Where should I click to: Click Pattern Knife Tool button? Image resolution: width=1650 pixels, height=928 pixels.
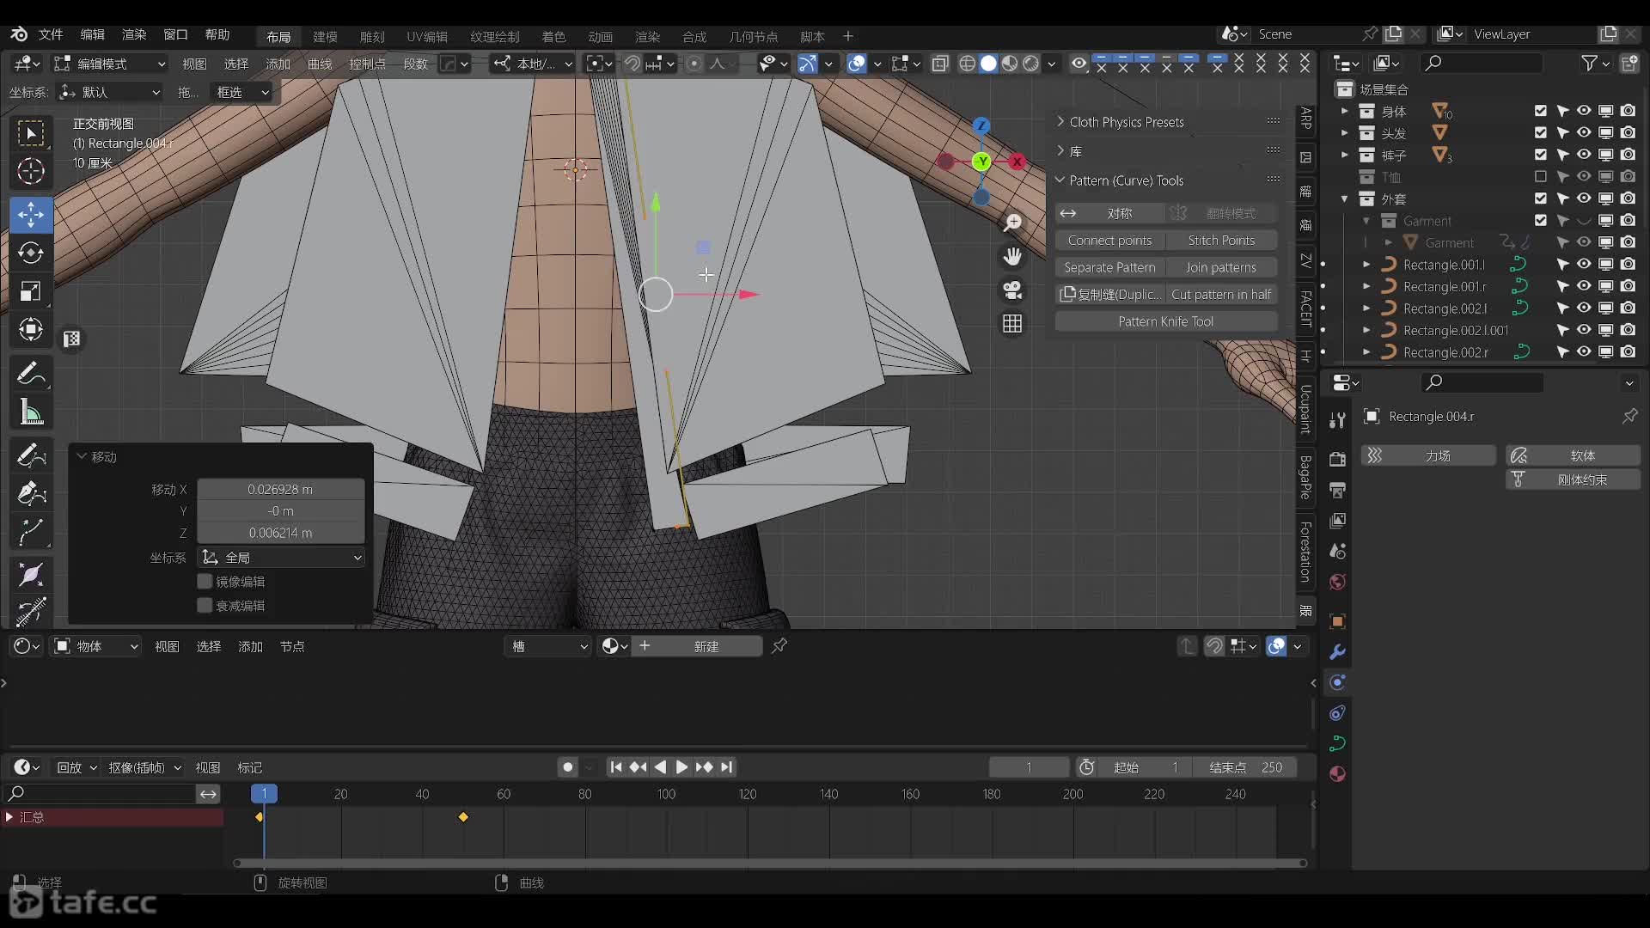click(x=1165, y=321)
